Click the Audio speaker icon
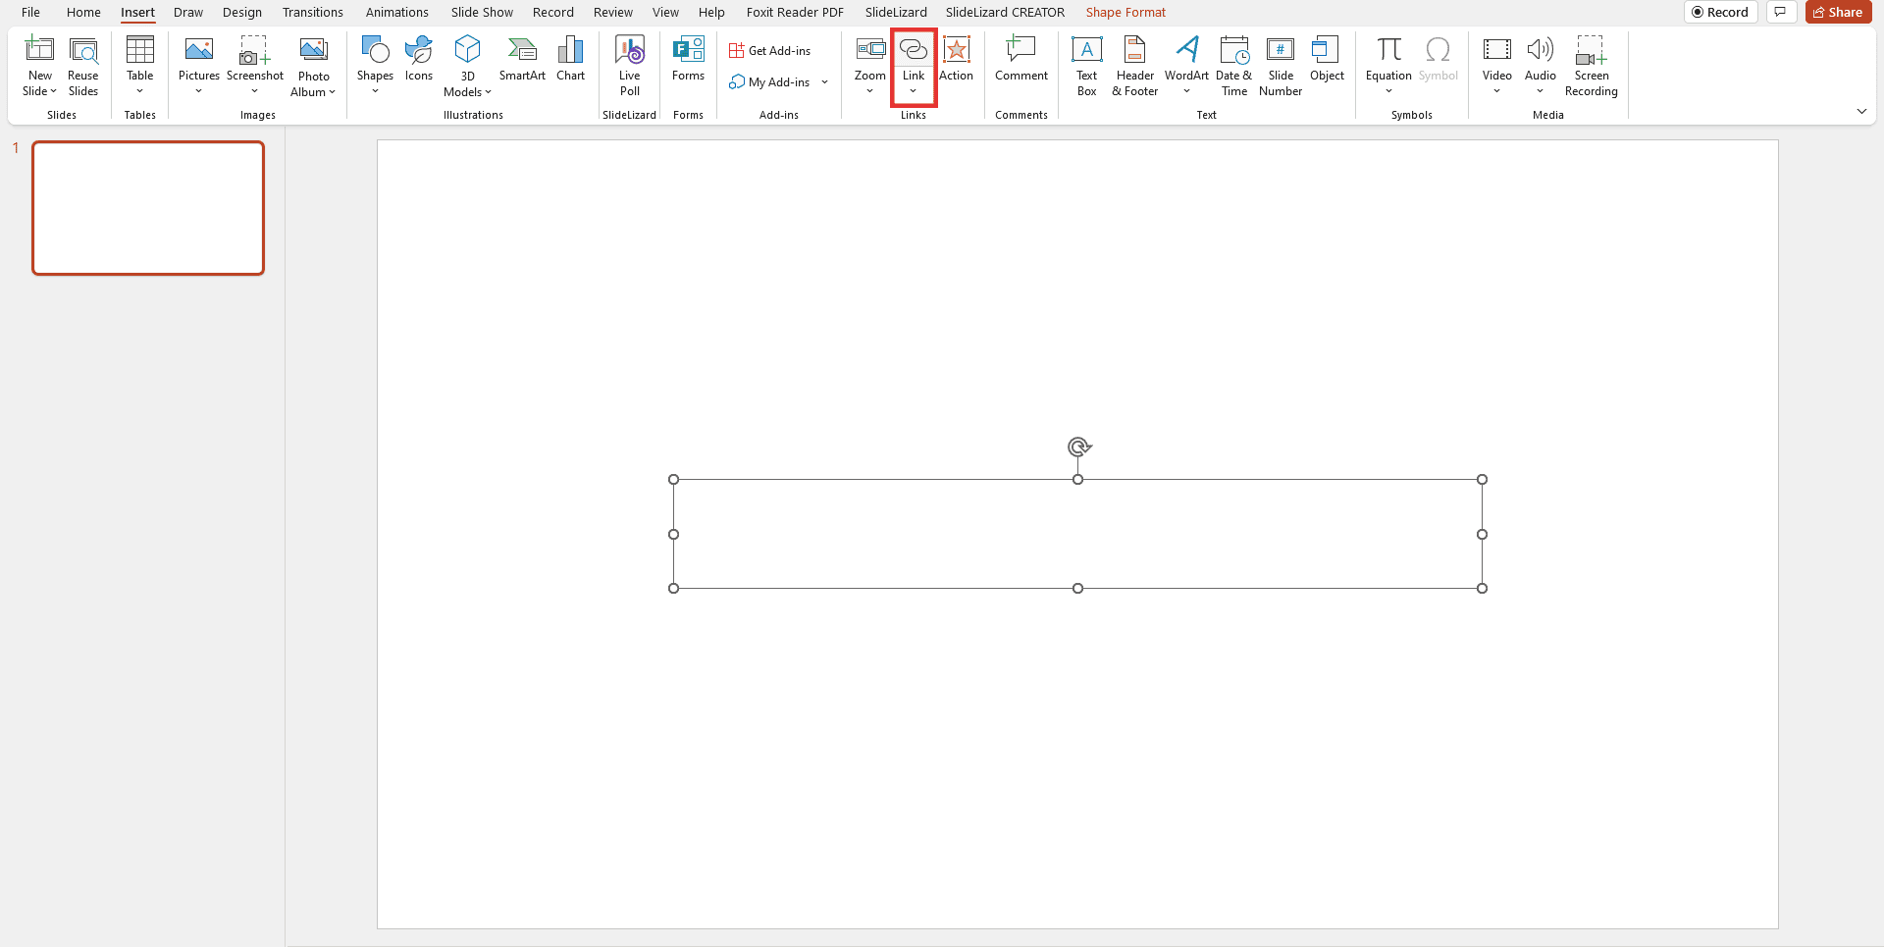This screenshot has height=947, width=1884. coord(1541,50)
